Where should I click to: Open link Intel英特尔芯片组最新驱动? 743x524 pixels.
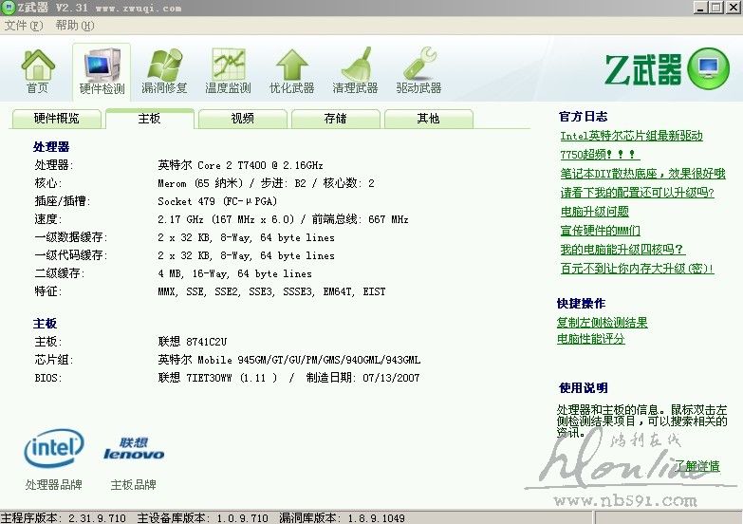coord(631,136)
